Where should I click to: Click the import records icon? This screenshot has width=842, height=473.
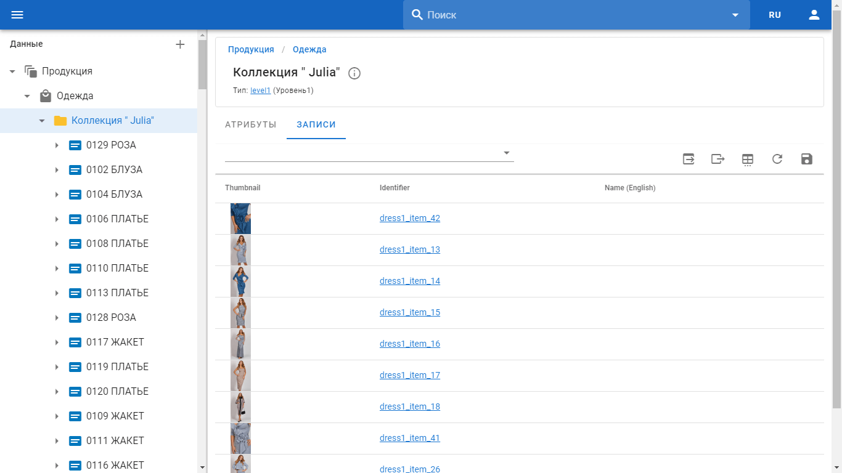689,160
